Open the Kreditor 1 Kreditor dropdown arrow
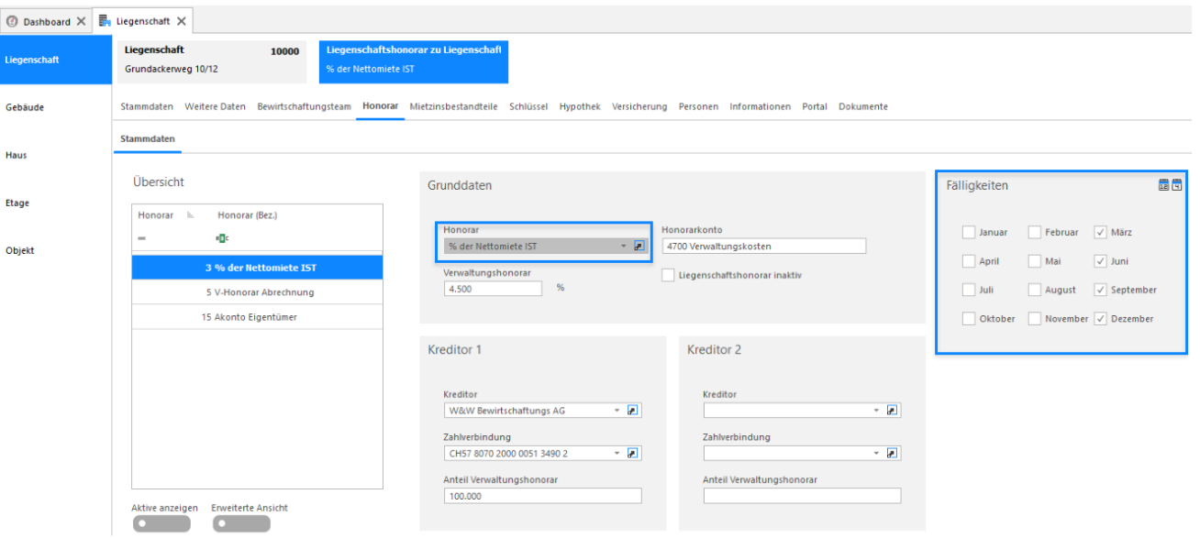This screenshot has width=1200, height=560. click(x=617, y=411)
